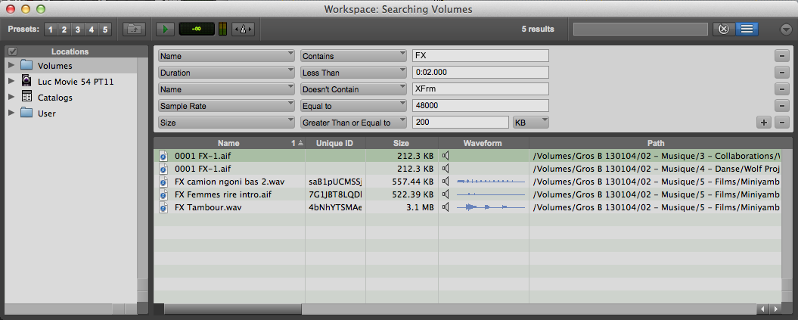Click right scroll arrow of results list

(x=775, y=309)
